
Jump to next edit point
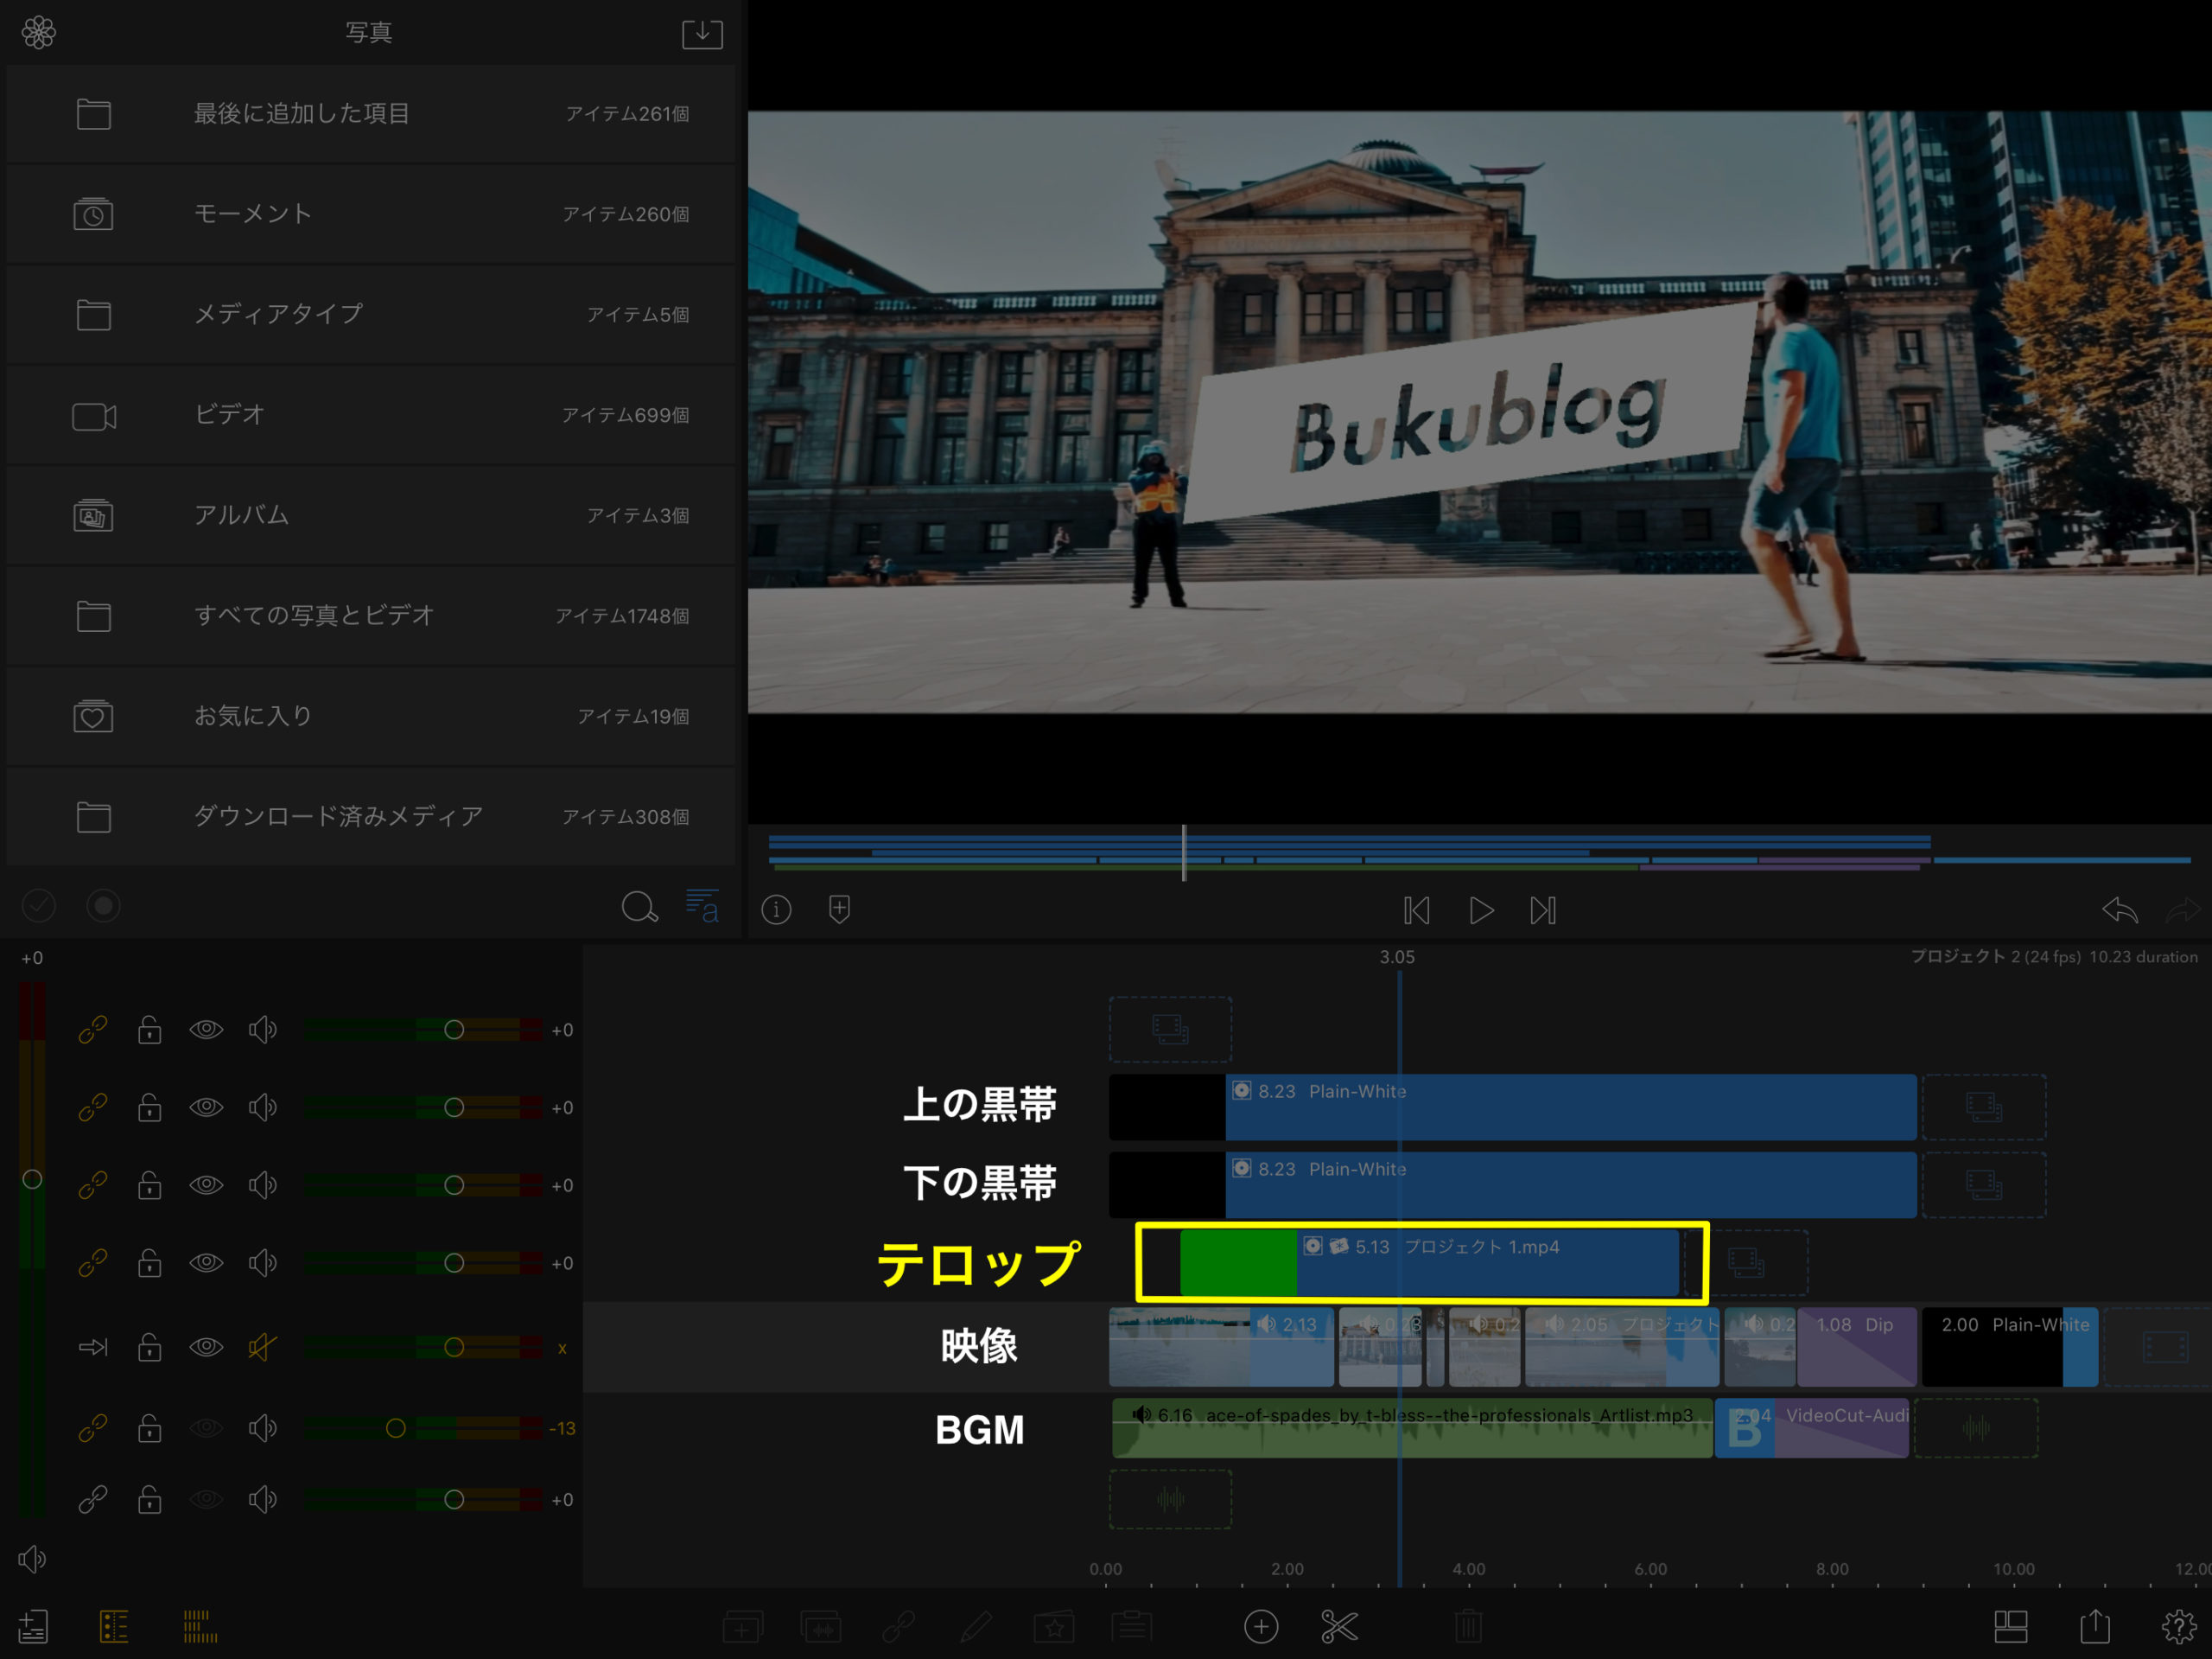pyautogui.click(x=1543, y=910)
